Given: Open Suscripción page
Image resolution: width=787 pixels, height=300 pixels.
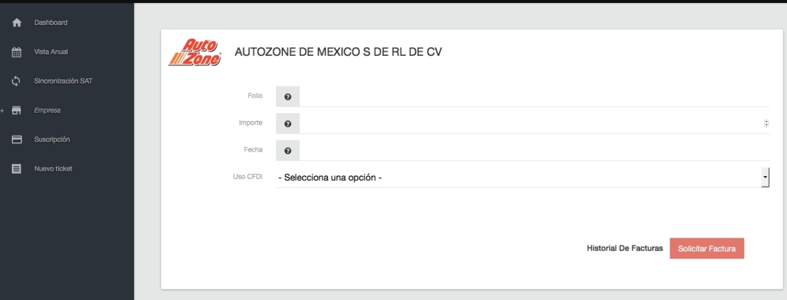Looking at the screenshot, I should [52, 139].
